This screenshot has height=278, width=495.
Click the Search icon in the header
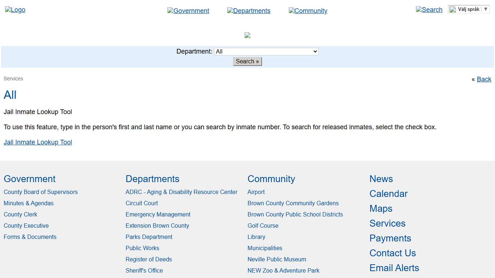(429, 10)
